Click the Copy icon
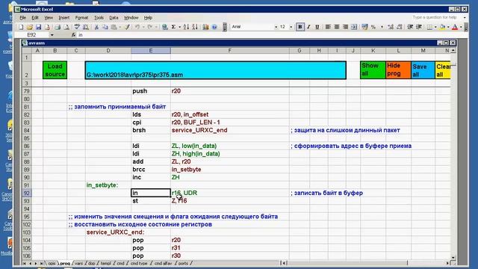 pyautogui.click(x=105, y=27)
